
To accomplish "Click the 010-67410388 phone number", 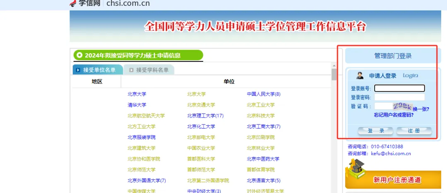I will pyautogui.click(x=387, y=147).
